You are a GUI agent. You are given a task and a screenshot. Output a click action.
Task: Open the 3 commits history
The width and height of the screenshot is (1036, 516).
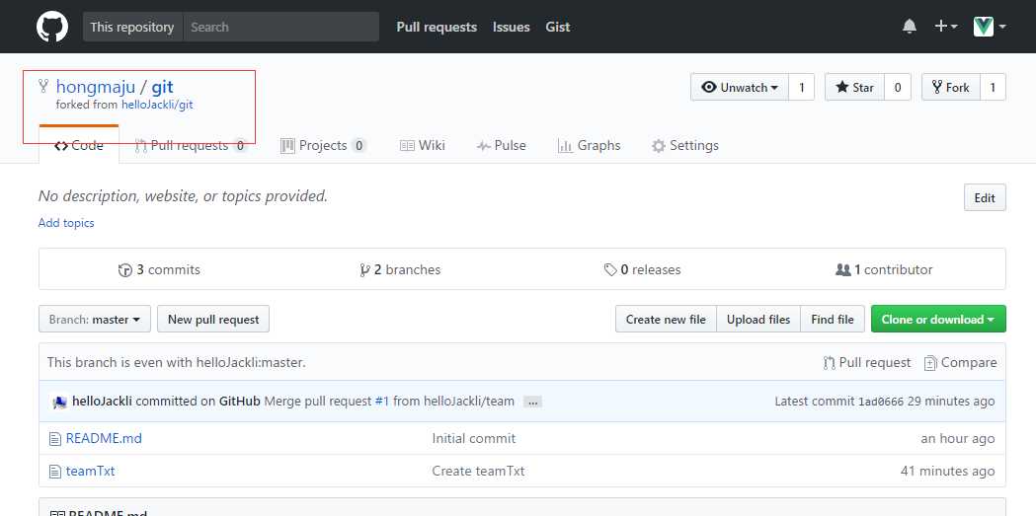[159, 269]
